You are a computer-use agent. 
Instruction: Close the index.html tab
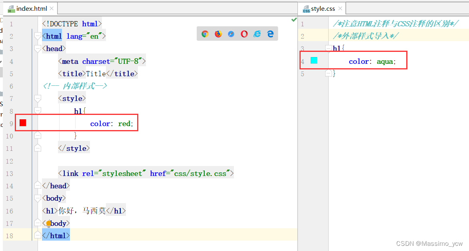[x=52, y=8]
